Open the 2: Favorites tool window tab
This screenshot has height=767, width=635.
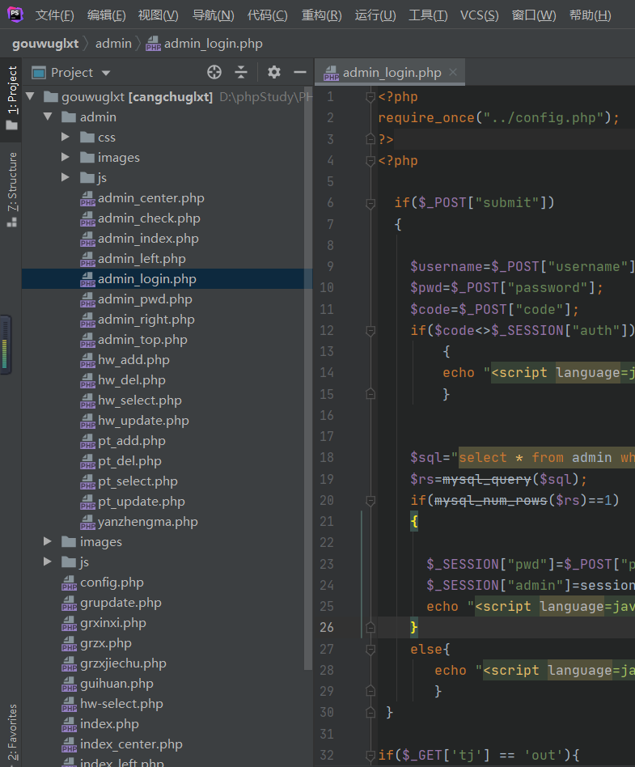(11, 732)
